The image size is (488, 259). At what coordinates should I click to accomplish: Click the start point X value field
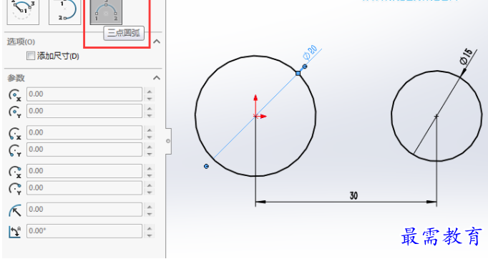click(84, 132)
